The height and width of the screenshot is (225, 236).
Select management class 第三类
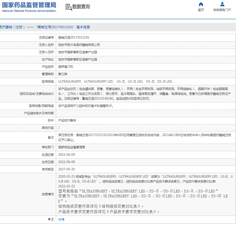(x=63, y=74)
